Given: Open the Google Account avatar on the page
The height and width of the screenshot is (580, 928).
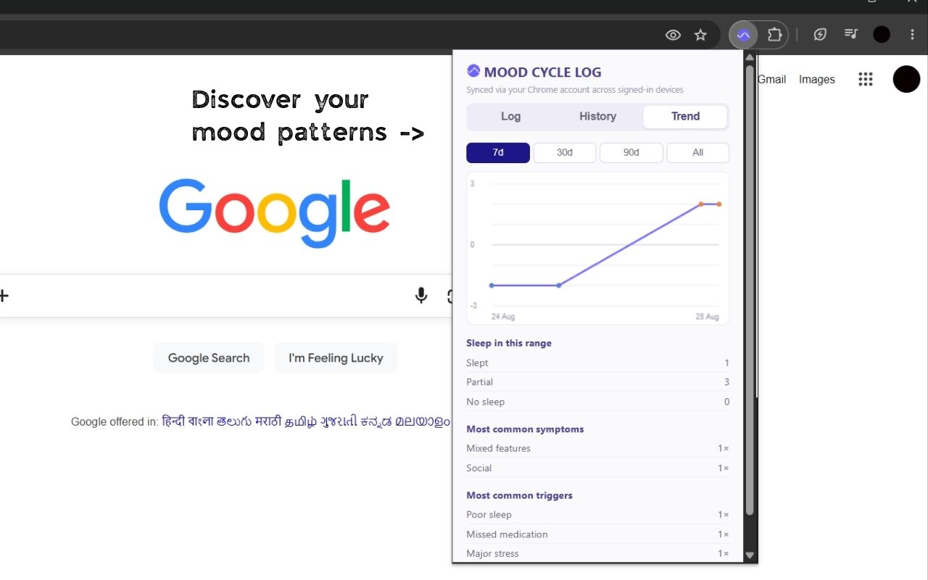Looking at the screenshot, I should click(906, 79).
